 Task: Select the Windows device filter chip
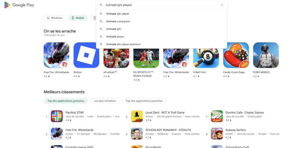tap(55, 18)
